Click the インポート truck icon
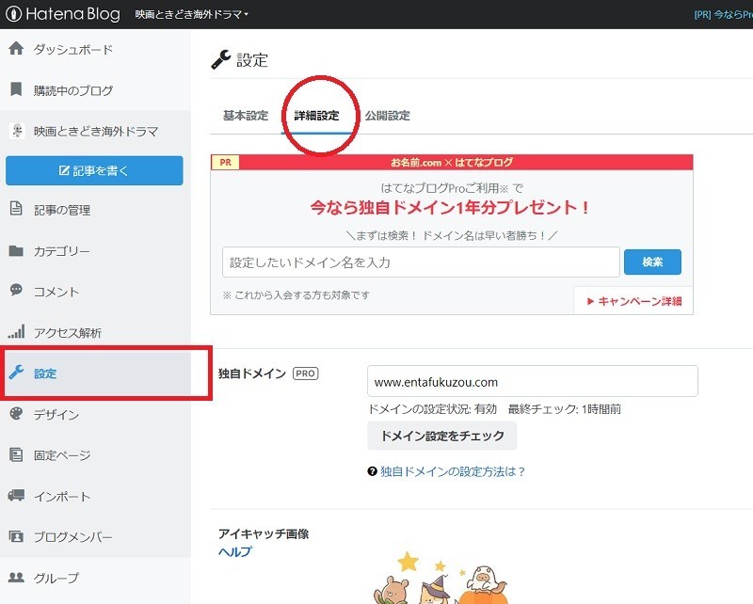 pyautogui.click(x=16, y=495)
